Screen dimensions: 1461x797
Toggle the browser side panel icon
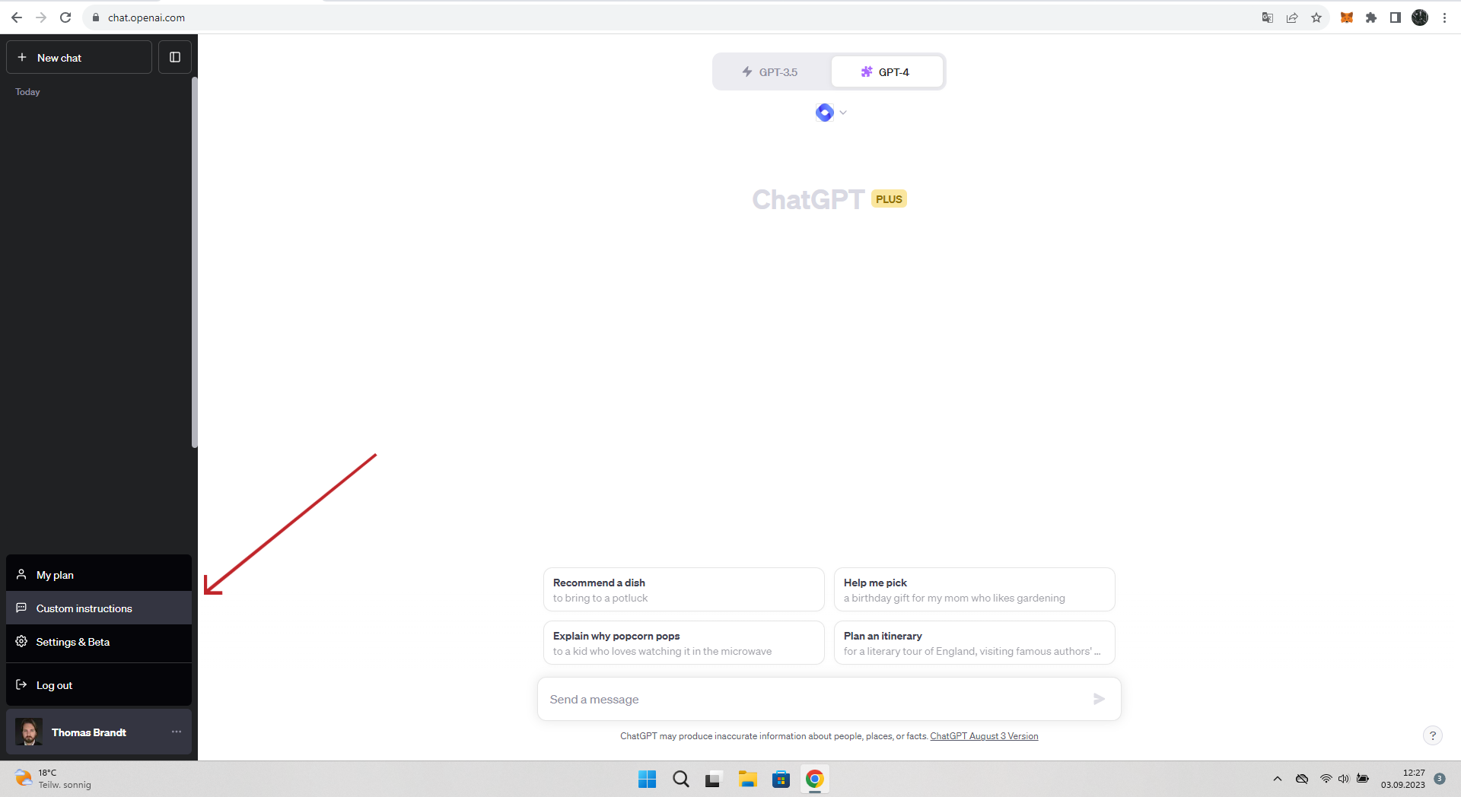tap(1396, 17)
